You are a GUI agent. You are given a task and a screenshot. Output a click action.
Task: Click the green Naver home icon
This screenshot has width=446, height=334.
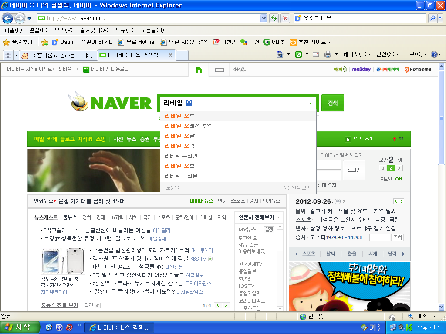(199, 70)
